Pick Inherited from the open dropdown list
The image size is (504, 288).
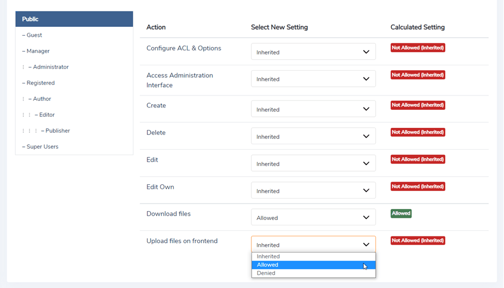(313, 257)
